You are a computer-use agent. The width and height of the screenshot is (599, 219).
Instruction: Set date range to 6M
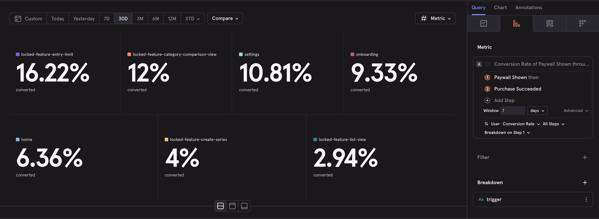click(x=156, y=19)
